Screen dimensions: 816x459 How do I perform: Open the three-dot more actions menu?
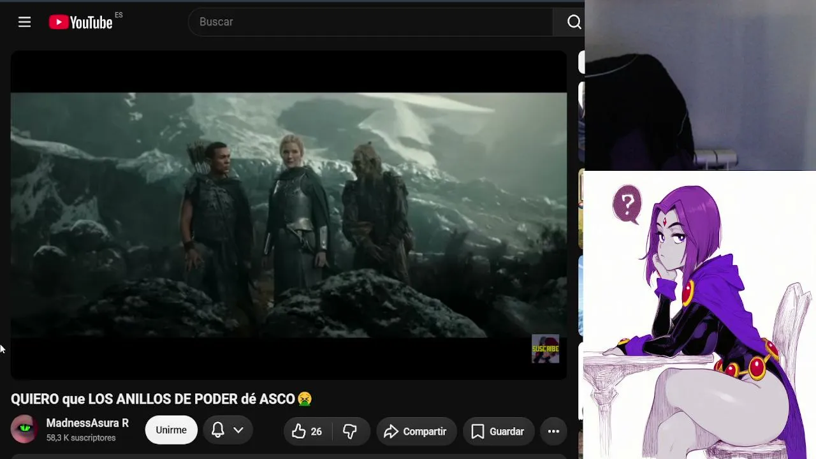pos(553,432)
